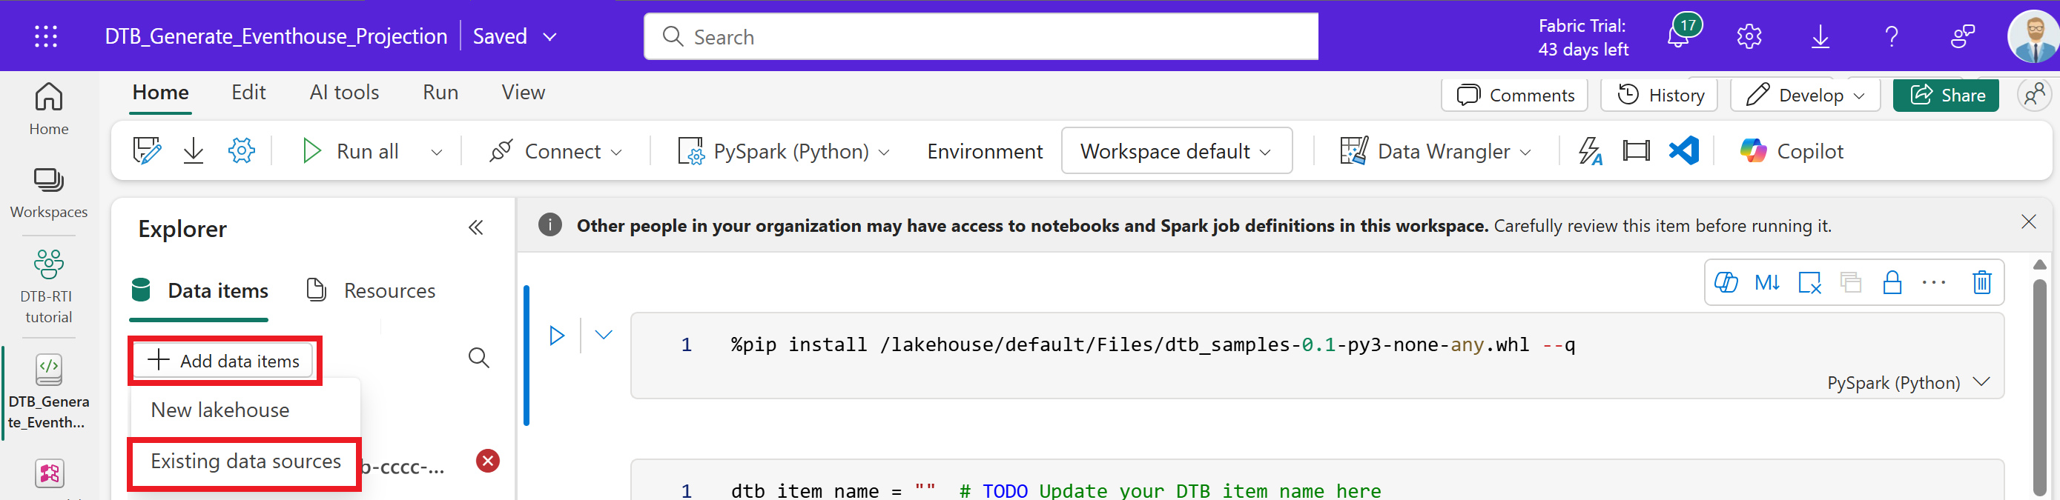Click in the top Search box
This screenshot has width=2060, height=500.
[980, 37]
